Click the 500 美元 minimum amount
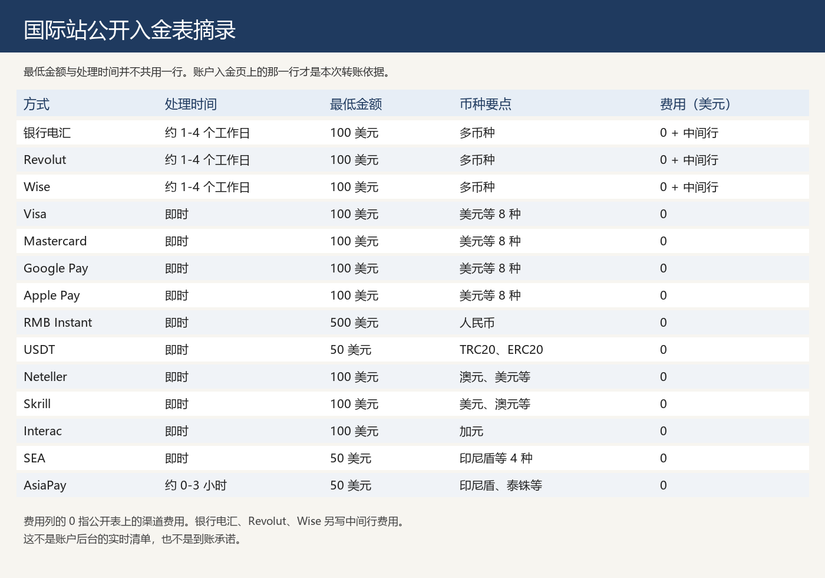This screenshot has height=578, width=825. (x=354, y=323)
